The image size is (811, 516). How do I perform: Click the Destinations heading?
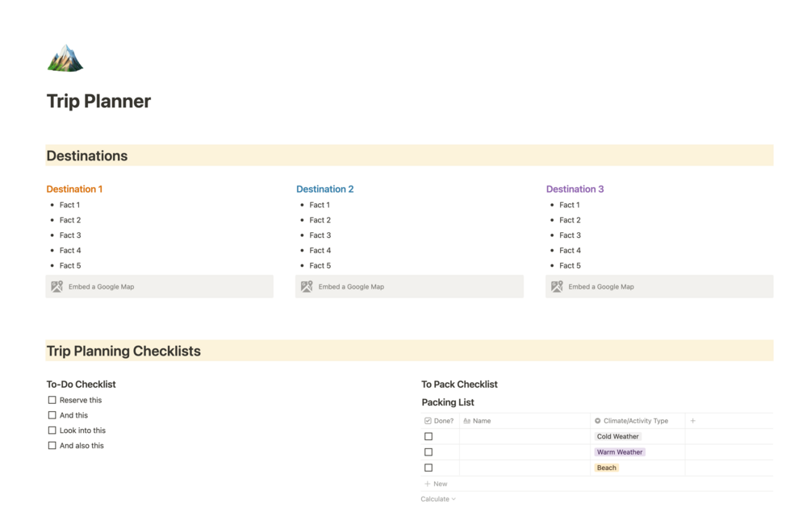coord(87,156)
